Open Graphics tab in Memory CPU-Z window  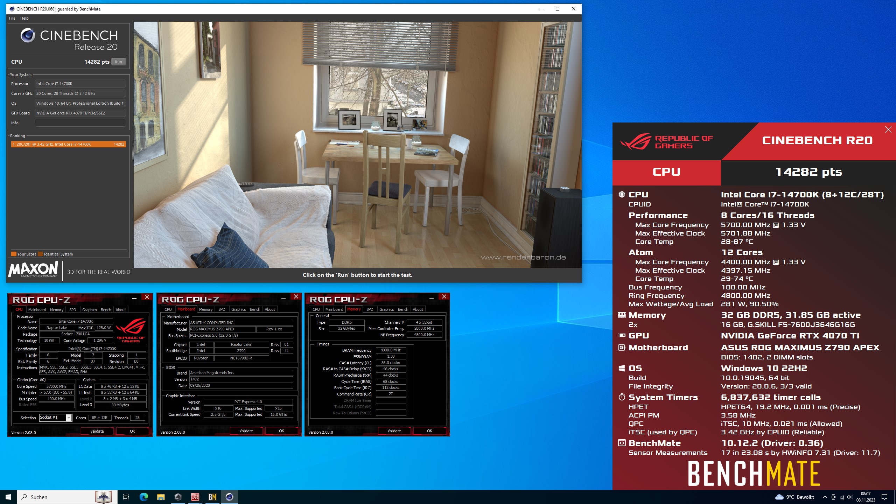click(387, 309)
